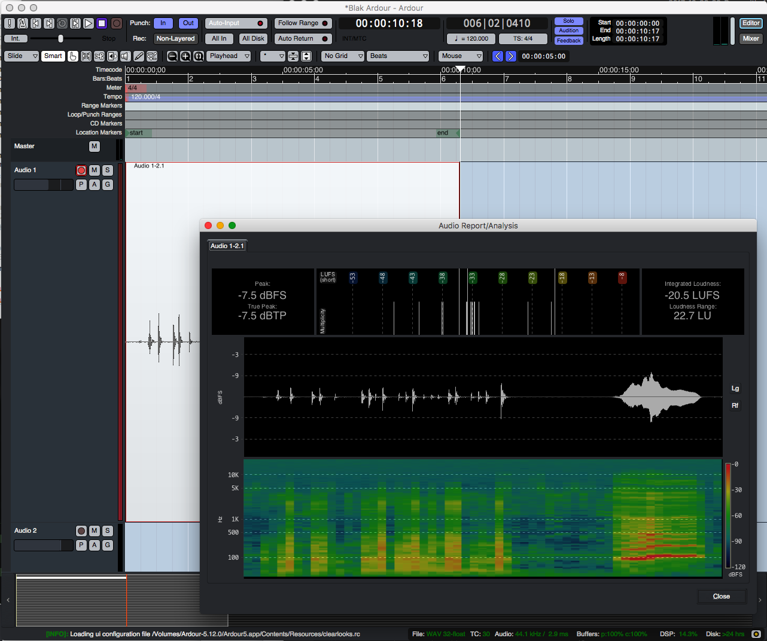Enable Punch In recording
The width and height of the screenshot is (767, 641).
(x=163, y=23)
